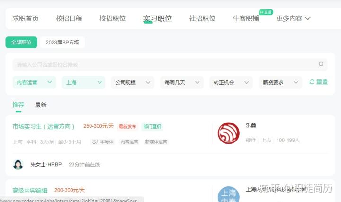Image resolution: width=341 pixels, height=202 pixels.
Task: Switch to the 最新 sort tab
Action: 41,105
